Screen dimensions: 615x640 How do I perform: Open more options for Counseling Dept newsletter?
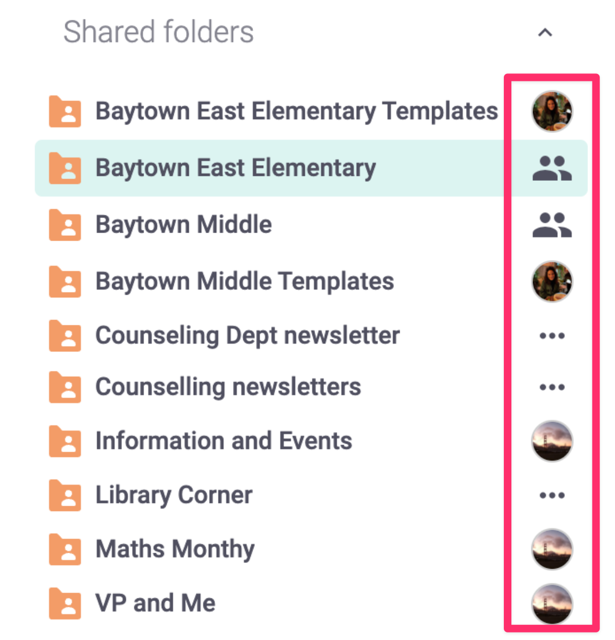pos(552,336)
